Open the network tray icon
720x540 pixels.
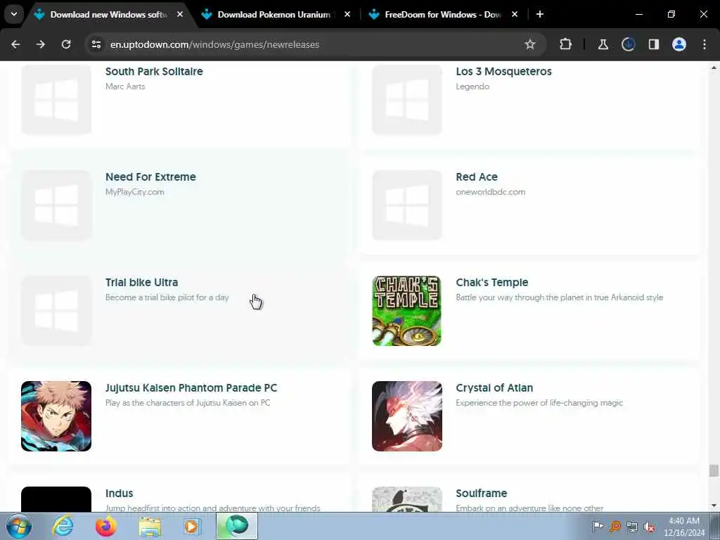point(632,527)
